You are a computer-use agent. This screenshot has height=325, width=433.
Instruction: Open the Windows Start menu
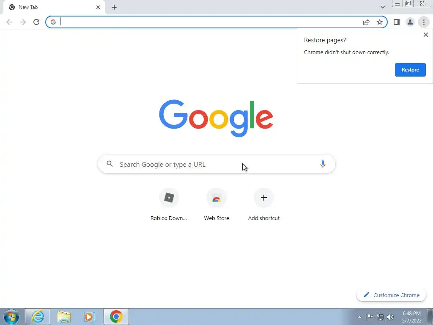11,317
